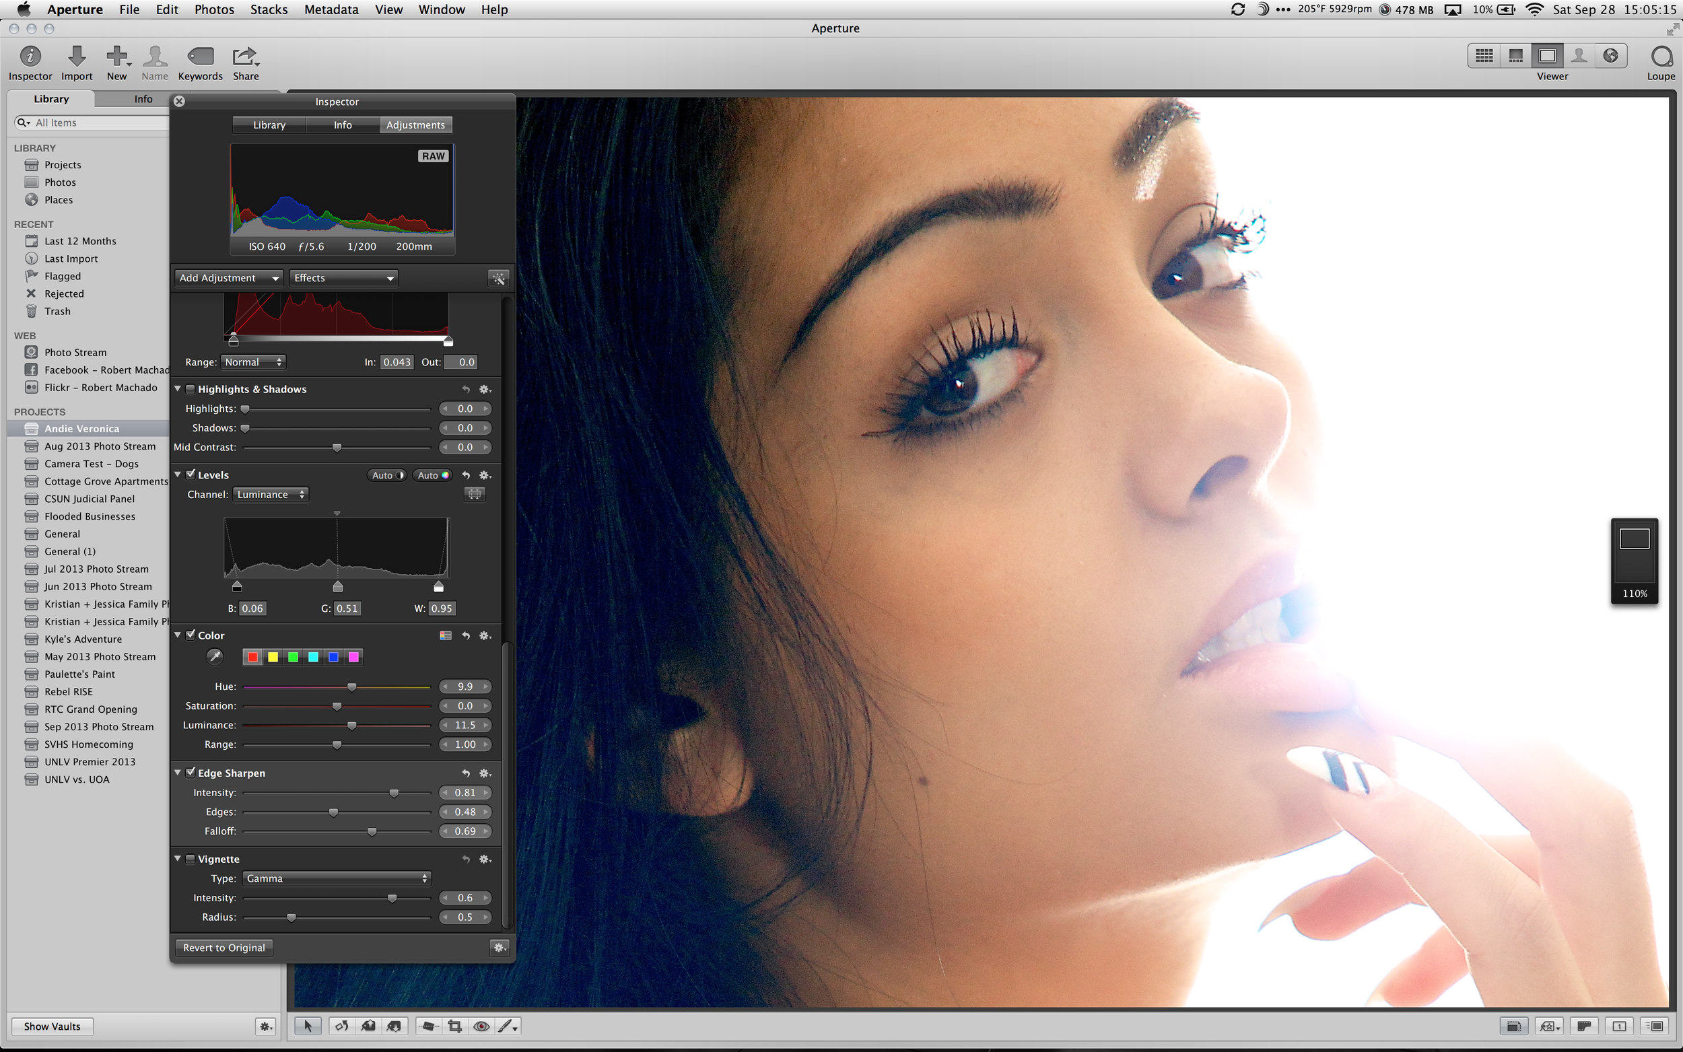1683x1052 pixels.
Task: Enable the Vignette checkbox
Action: click(x=190, y=859)
